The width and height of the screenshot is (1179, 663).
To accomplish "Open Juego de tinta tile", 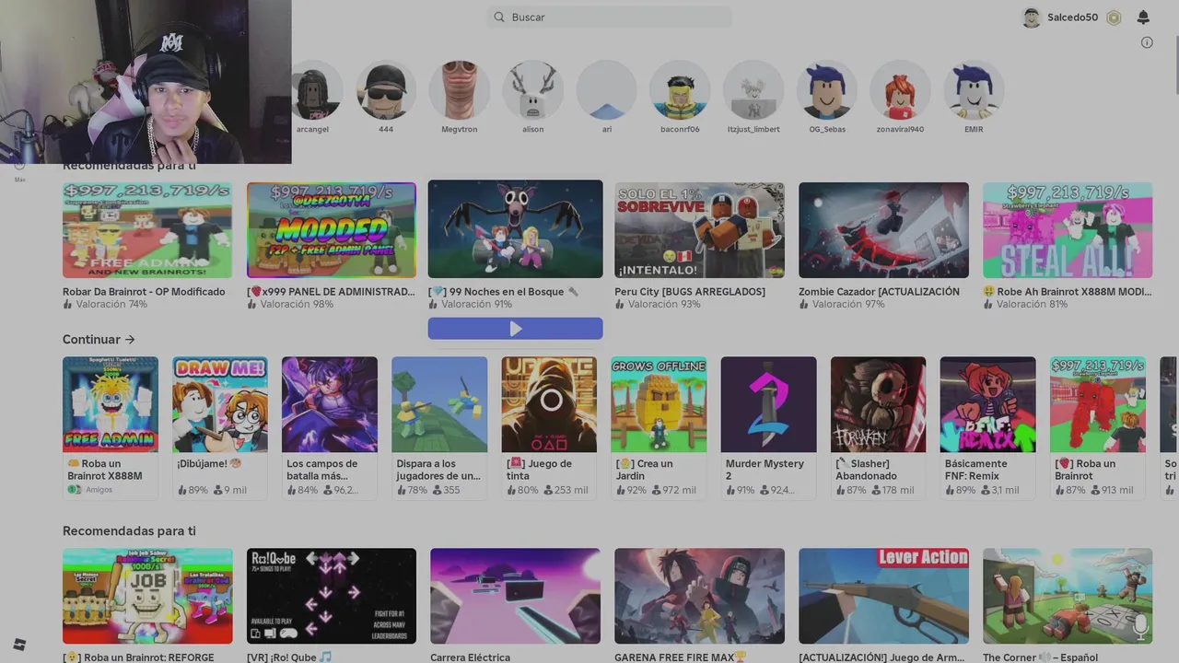I will [549, 427].
